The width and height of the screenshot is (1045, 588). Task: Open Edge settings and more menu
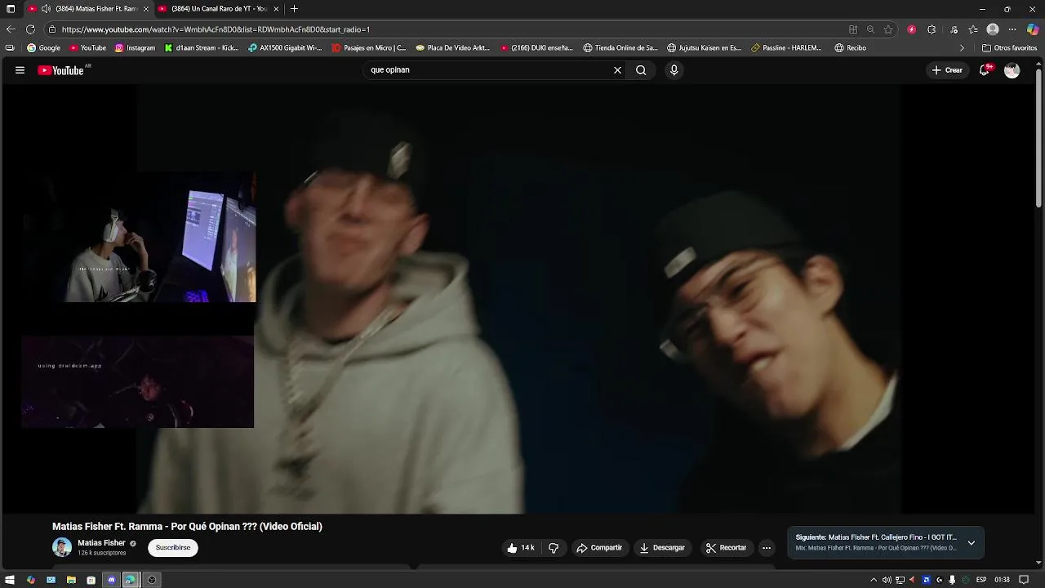click(x=1012, y=29)
